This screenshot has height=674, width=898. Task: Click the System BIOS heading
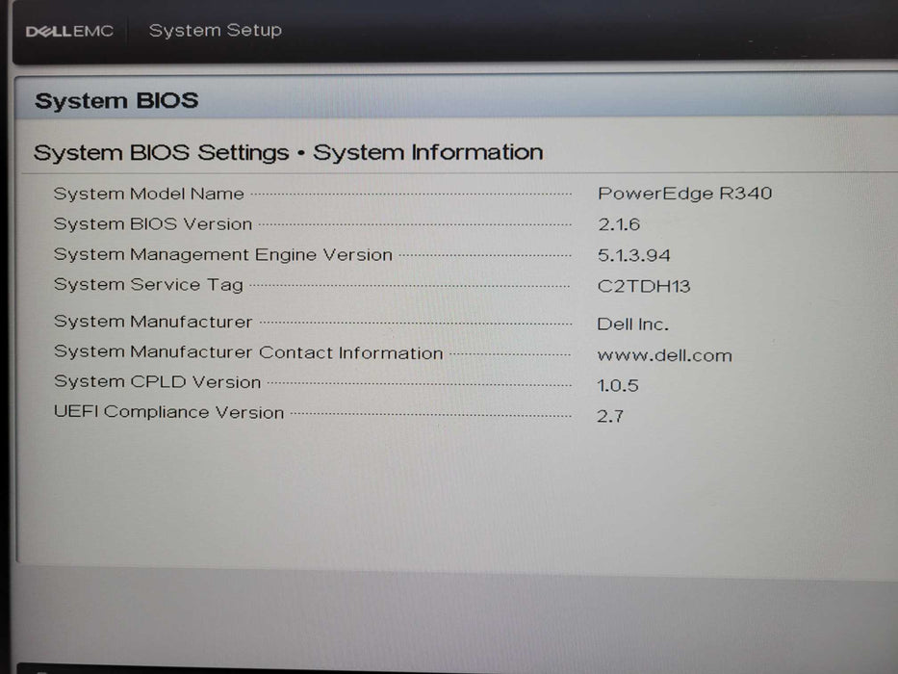(x=116, y=99)
